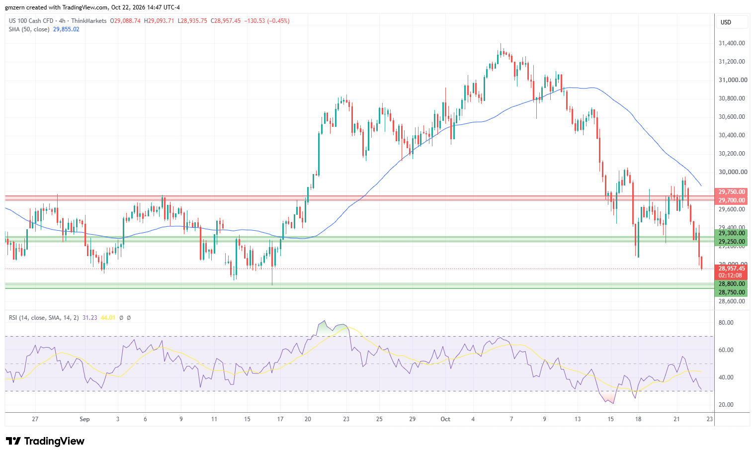Viewport: 755px width, 456px height.
Task: Select the RSI (14, close, SMA, 14, 2) legend
Action: click(44, 318)
